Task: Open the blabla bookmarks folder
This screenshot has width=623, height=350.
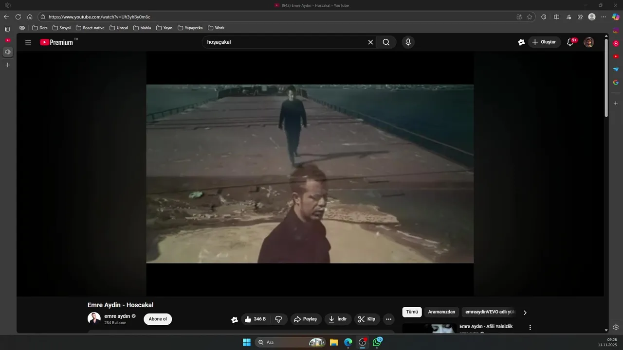Action: point(142,28)
